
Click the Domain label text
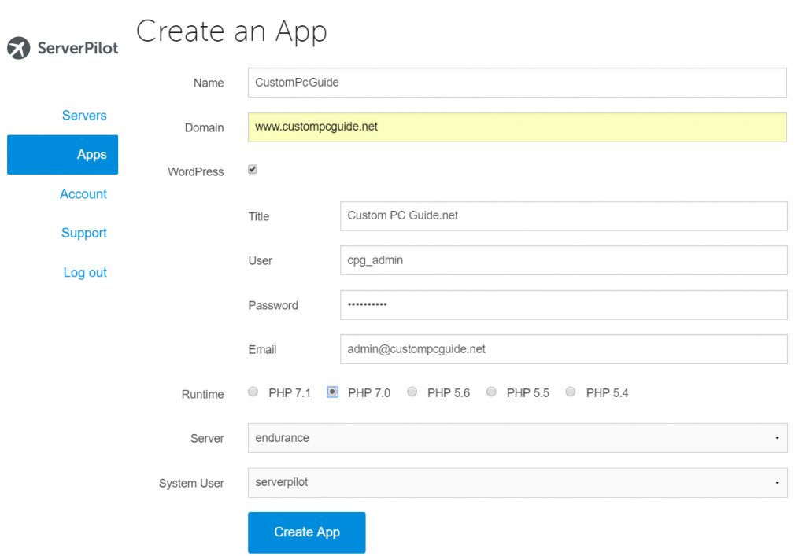(204, 128)
